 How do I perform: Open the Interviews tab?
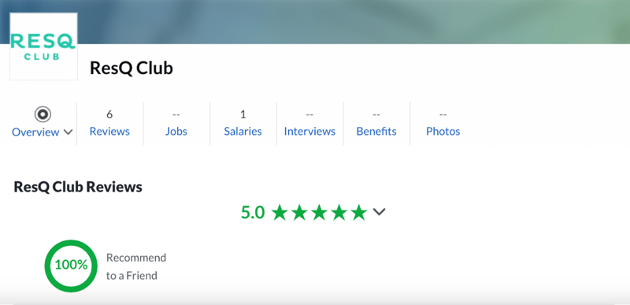click(x=309, y=132)
